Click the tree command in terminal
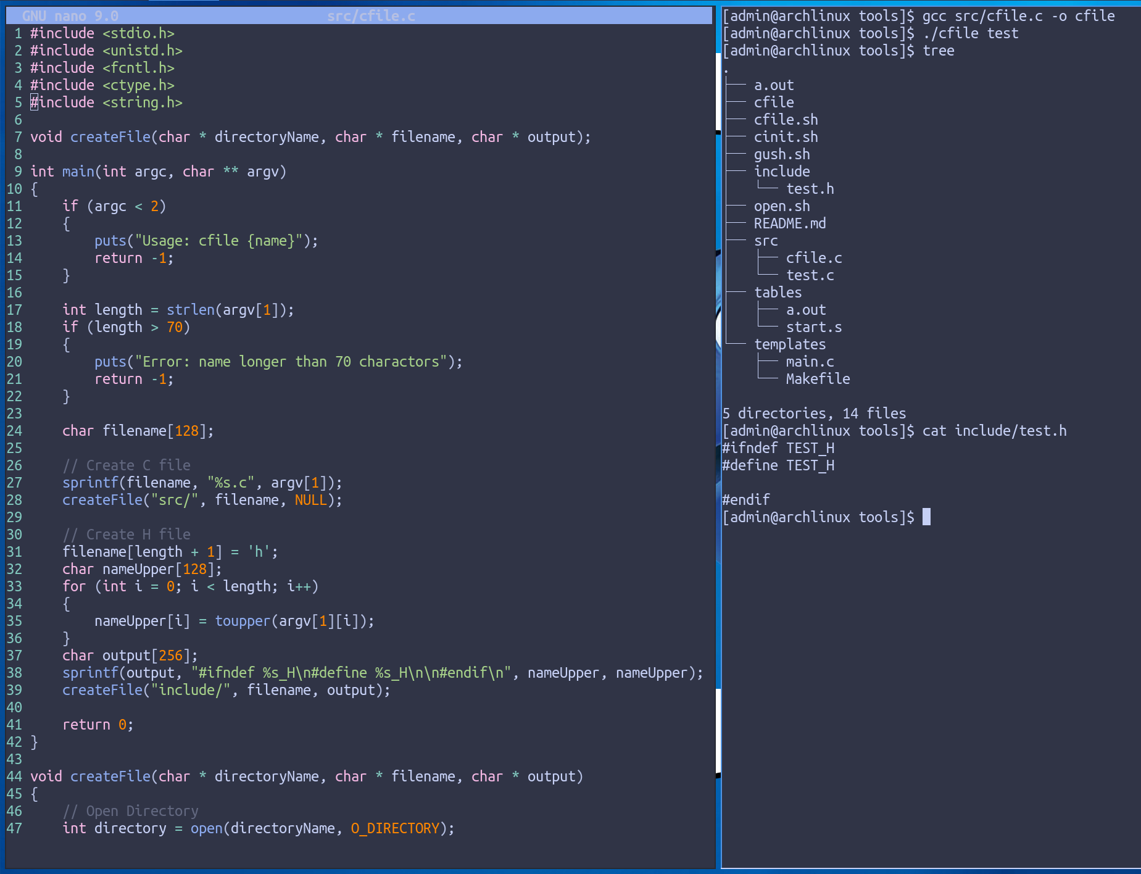The image size is (1141, 874). (x=939, y=51)
